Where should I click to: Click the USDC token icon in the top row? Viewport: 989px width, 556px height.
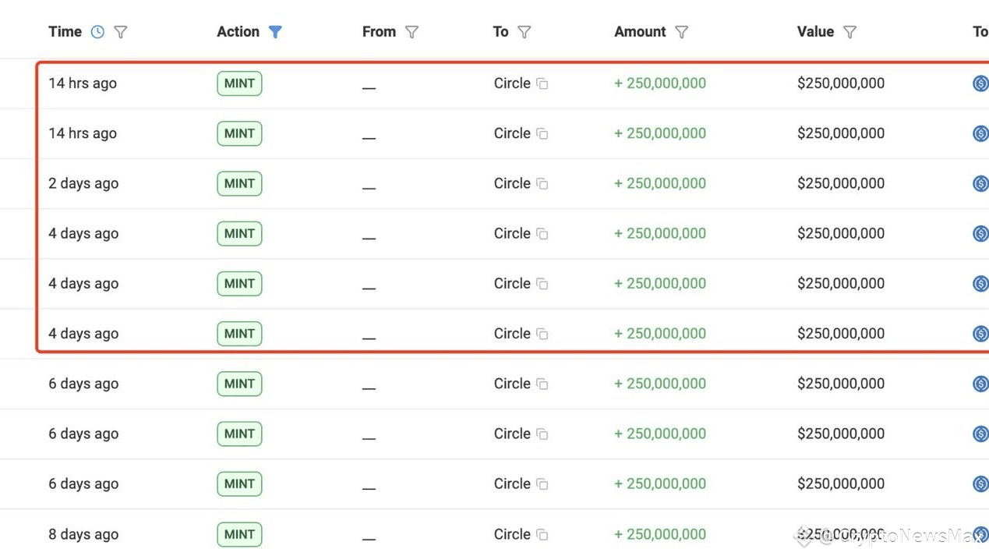coord(980,83)
